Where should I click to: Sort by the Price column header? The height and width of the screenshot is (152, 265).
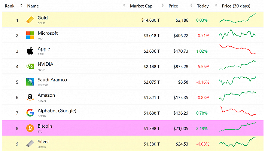(x=173, y=6)
